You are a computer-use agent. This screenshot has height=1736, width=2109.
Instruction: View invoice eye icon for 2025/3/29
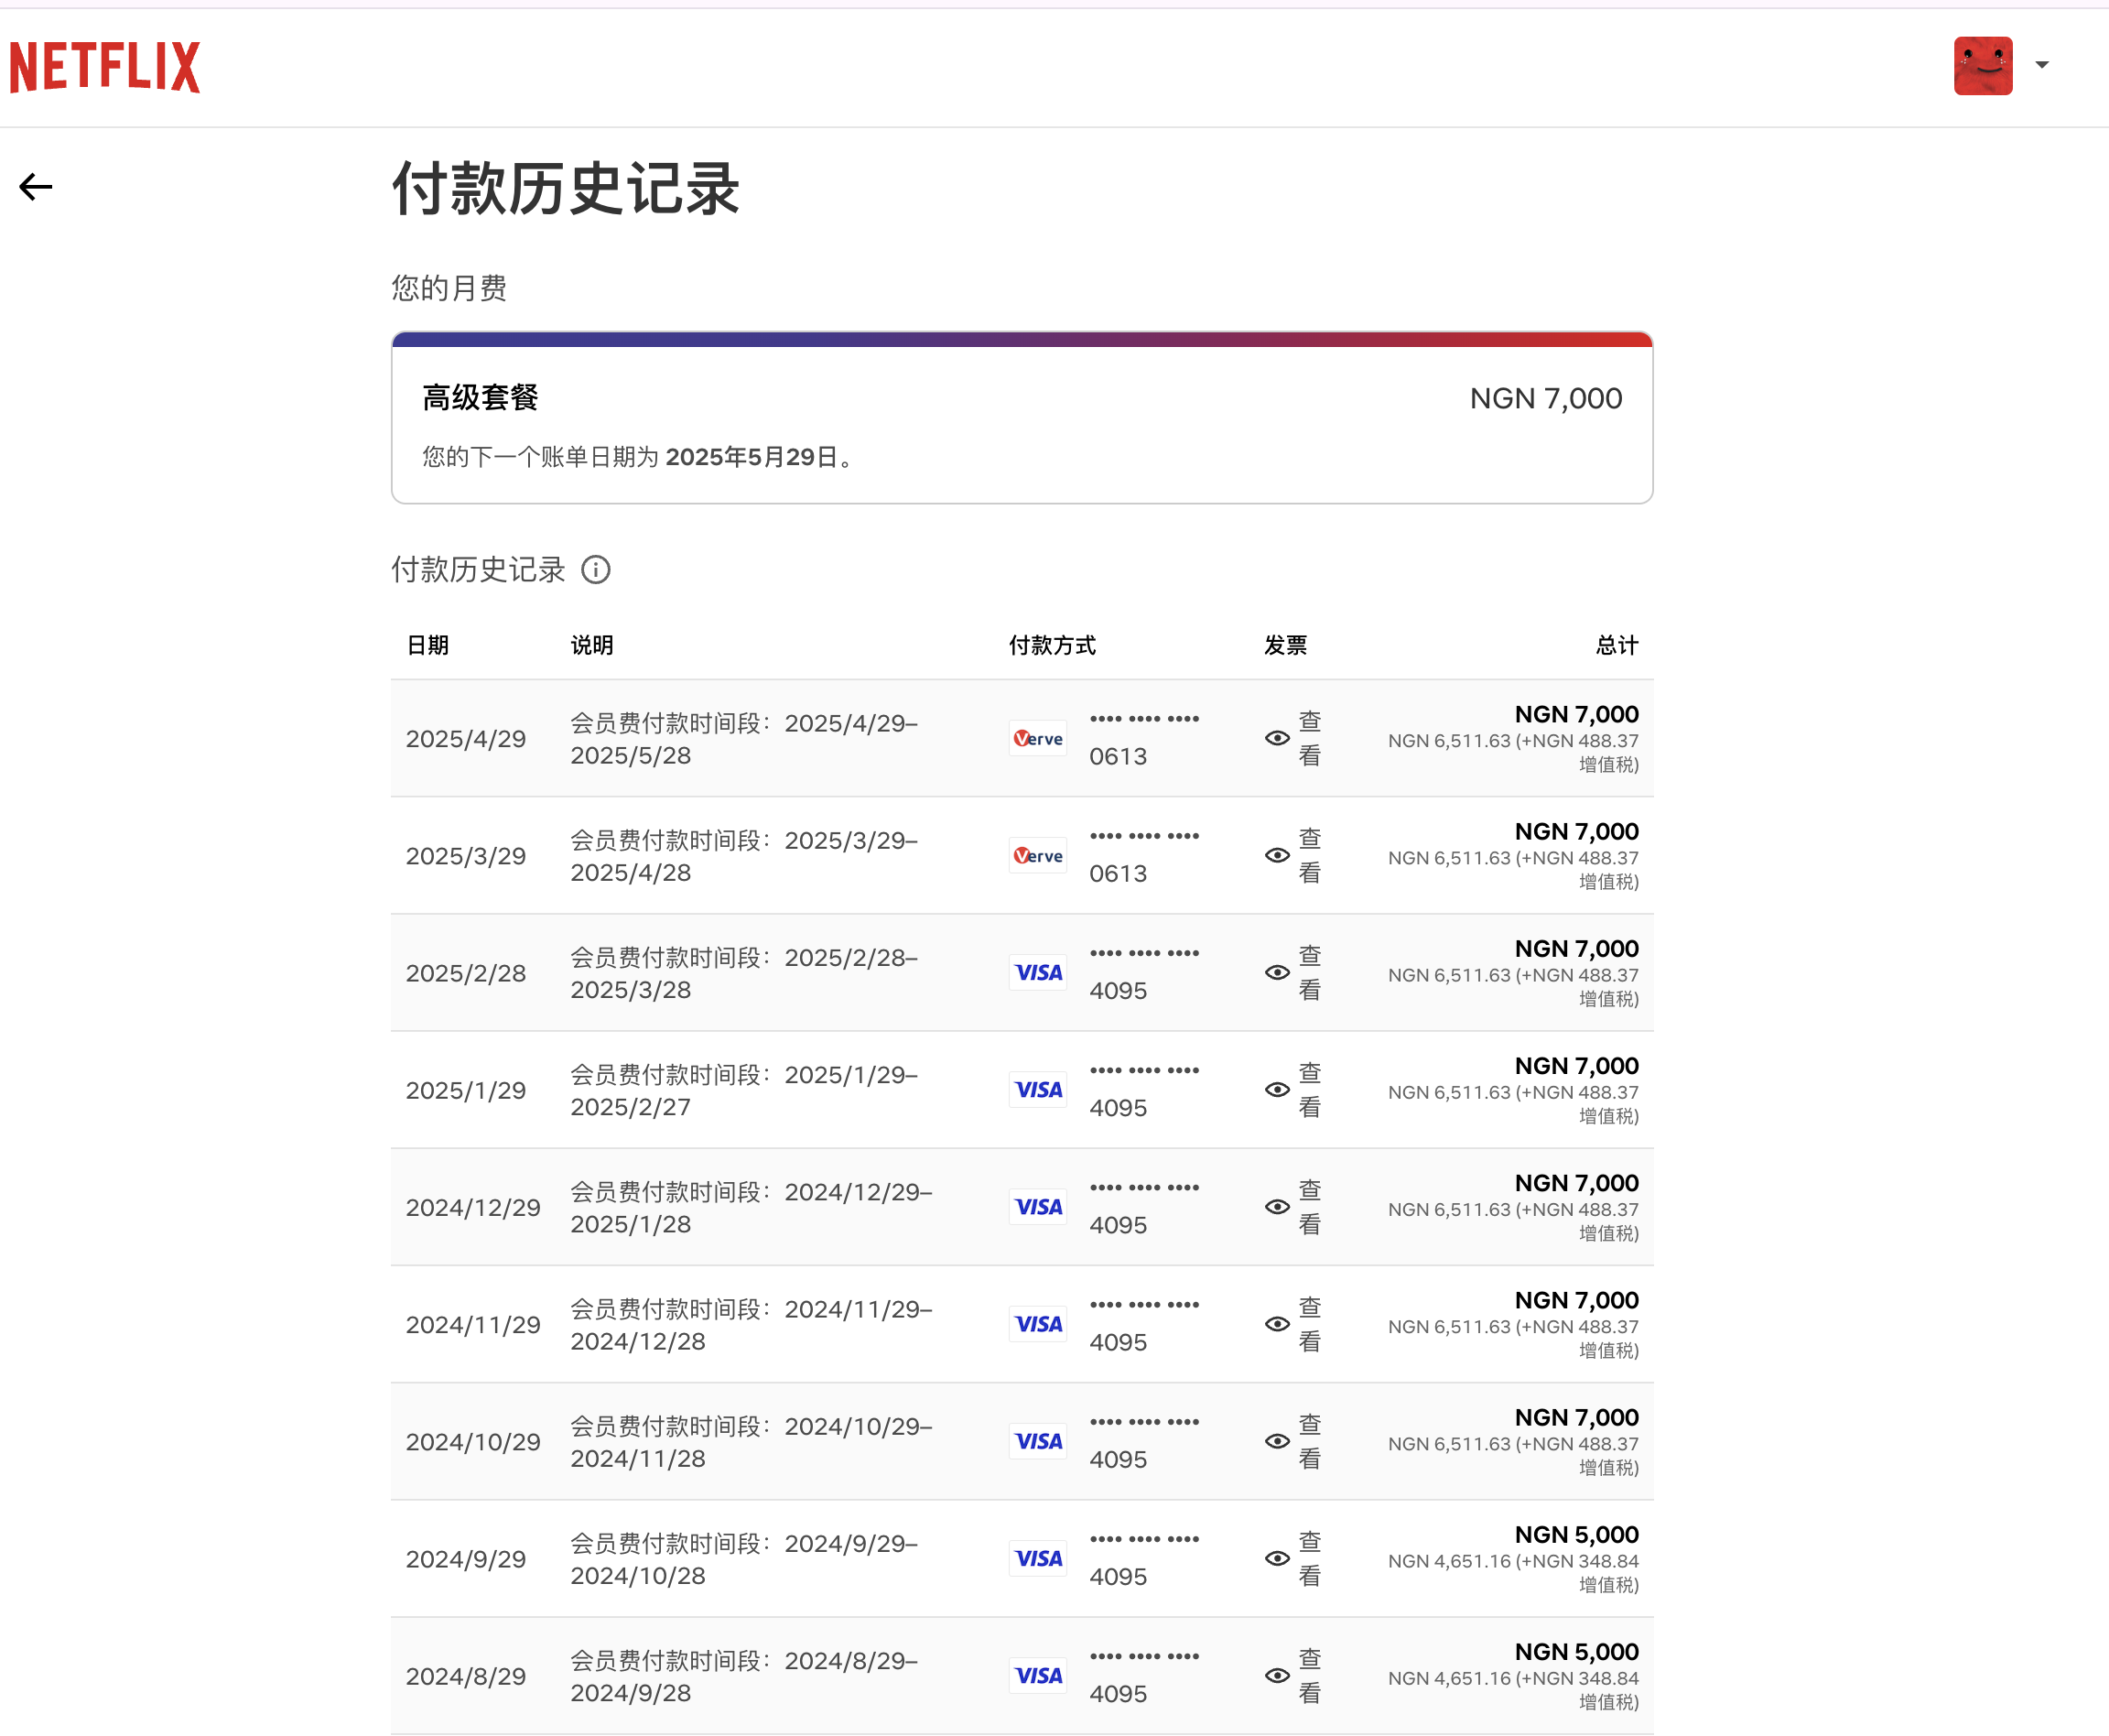point(1276,855)
